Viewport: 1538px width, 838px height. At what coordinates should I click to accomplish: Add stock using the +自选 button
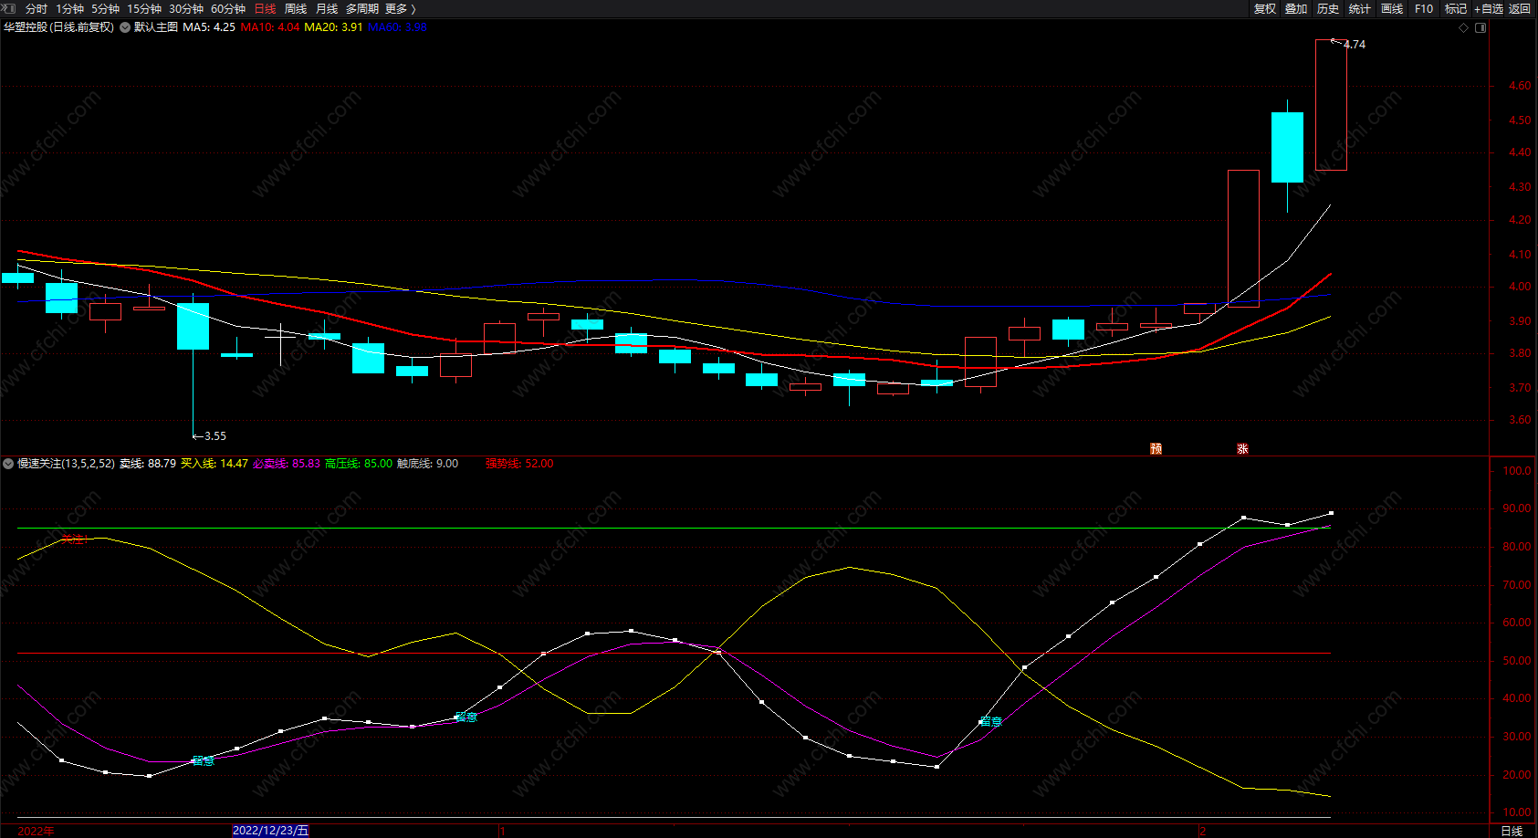coord(1488,8)
